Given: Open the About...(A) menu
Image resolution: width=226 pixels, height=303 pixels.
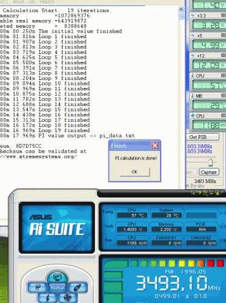Looking at the screenshot, I should 24,2.
